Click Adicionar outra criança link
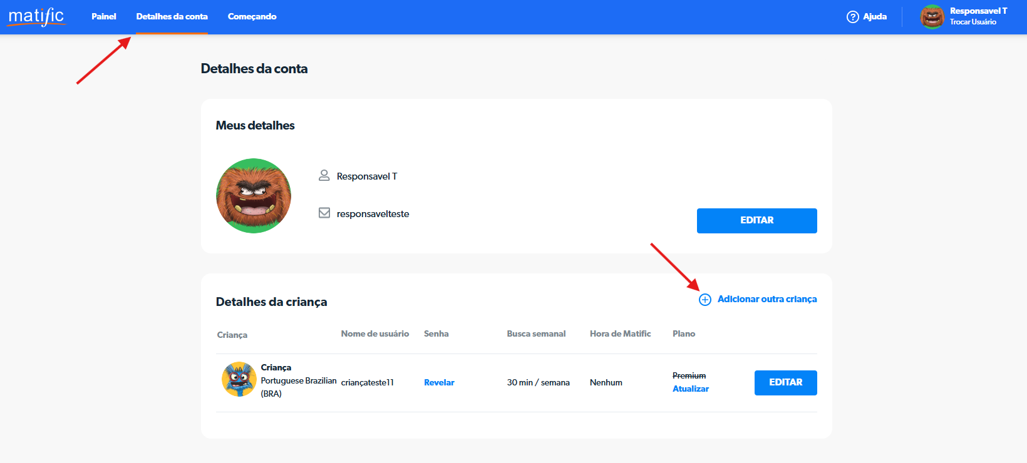The image size is (1027, 463). point(766,299)
